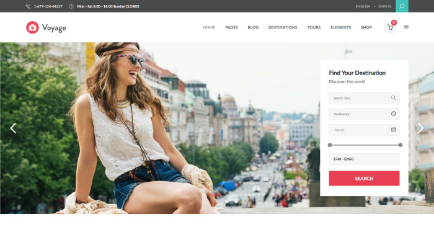The height and width of the screenshot is (237, 434).
Task: Open the shopping cart icon
Action: [390, 27]
